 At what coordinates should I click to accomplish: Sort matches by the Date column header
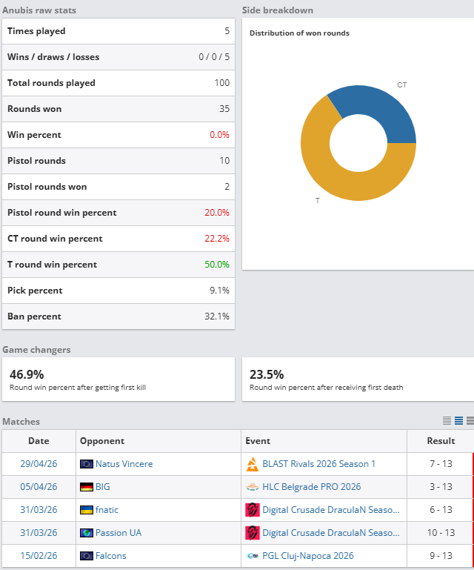point(39,441)
